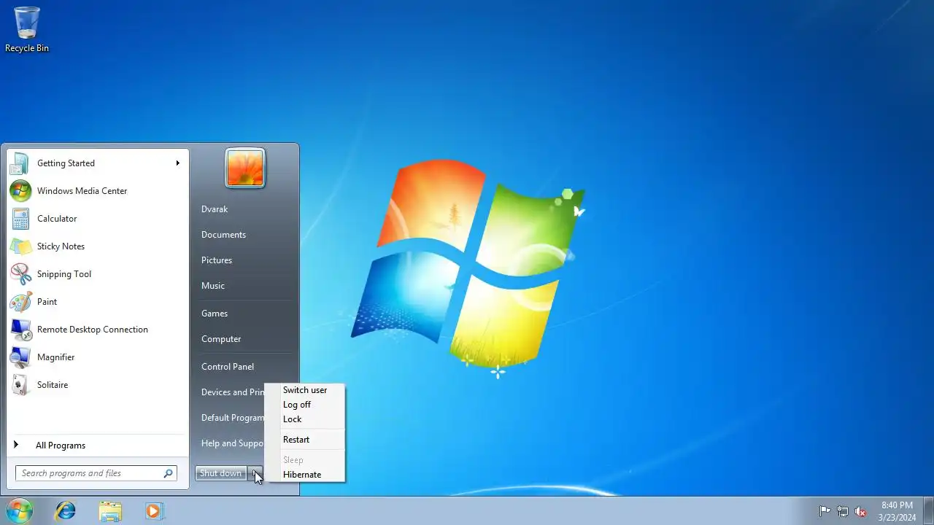Open Internet Explorer from taskbar
The image size is (934, 525).
66,510
